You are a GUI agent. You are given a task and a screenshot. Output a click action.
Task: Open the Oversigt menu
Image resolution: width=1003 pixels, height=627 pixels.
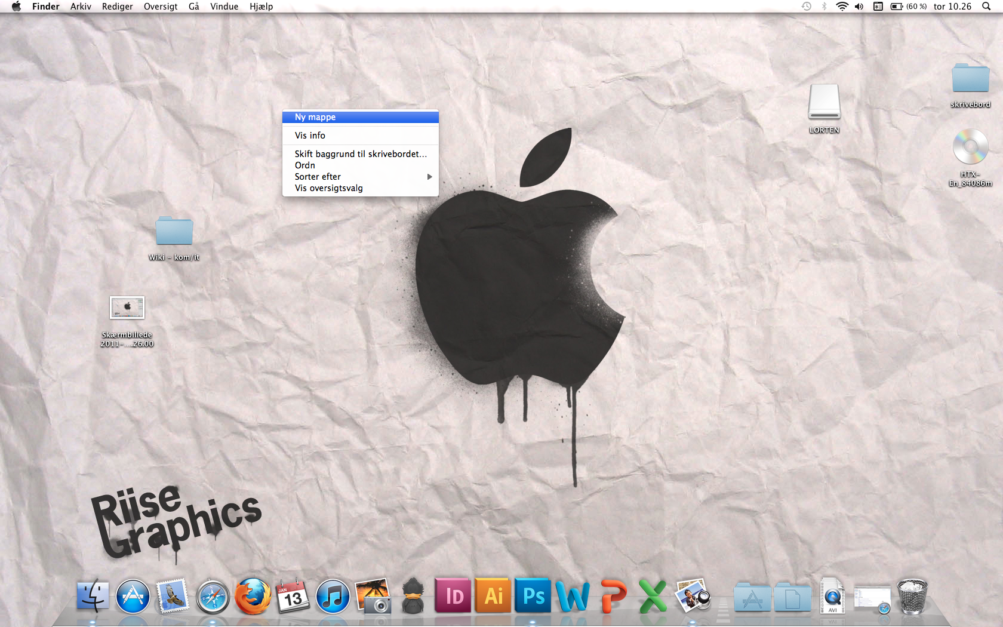[x=161, y=7]
